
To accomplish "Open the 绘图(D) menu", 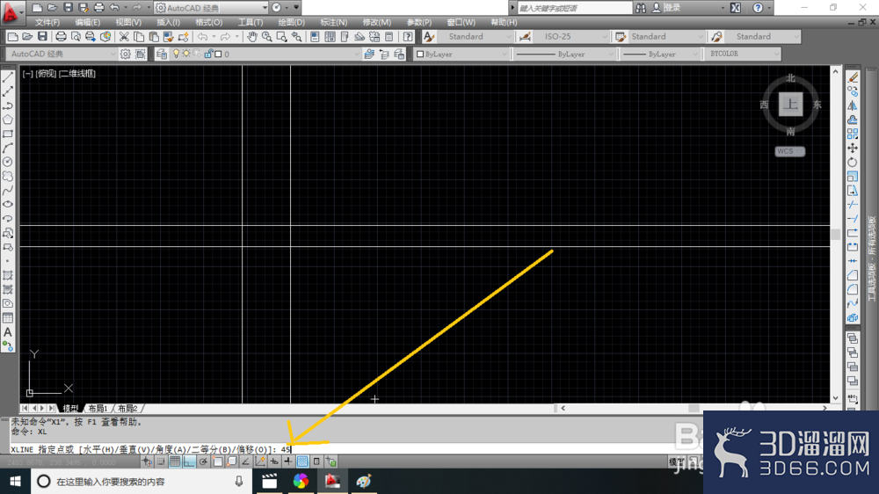I will coord(292,23).
